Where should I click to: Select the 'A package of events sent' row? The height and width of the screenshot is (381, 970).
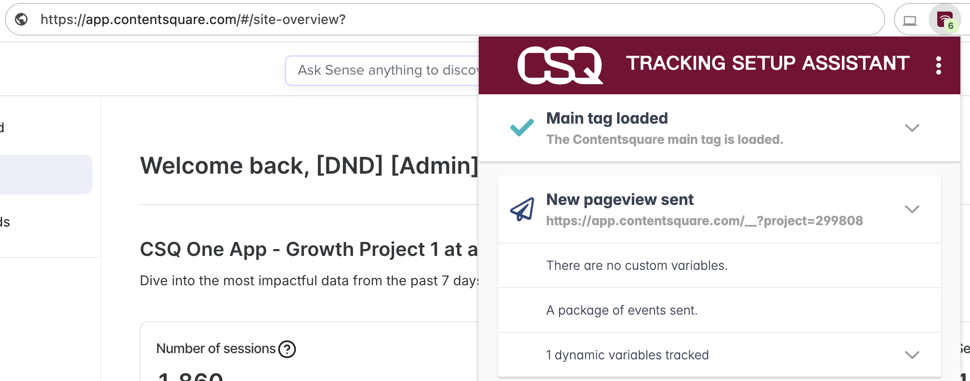tap(621, 310)
